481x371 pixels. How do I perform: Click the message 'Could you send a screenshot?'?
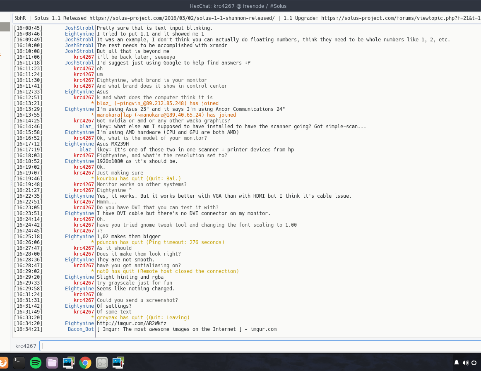tap(137, 300)
